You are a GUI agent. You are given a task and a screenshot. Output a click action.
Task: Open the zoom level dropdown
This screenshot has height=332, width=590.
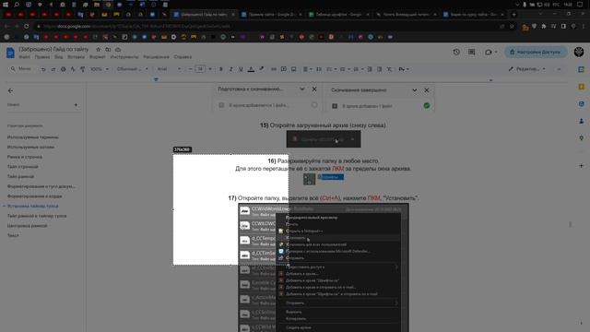coord(100,69)
